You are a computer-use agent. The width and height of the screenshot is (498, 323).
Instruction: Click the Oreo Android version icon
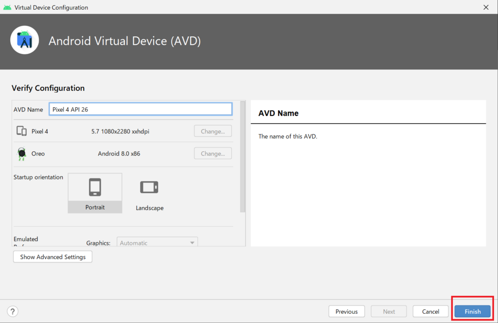tap(21, 154)
